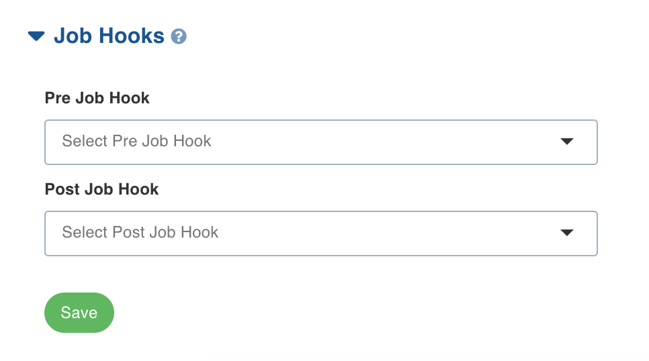Click the Pre Job Hook dropdown caret arrow
The height and width of the screenshot is (361, 649).
tap(566, 142)
